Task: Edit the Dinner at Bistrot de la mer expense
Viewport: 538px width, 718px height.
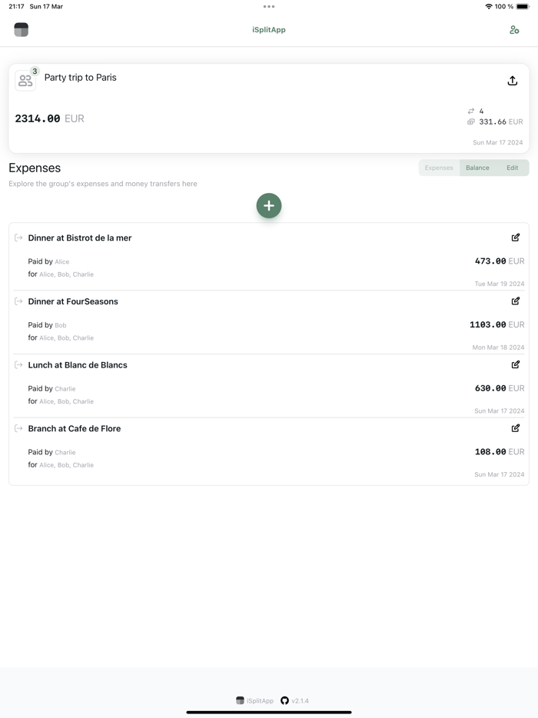Action: (x=516, y=238)
